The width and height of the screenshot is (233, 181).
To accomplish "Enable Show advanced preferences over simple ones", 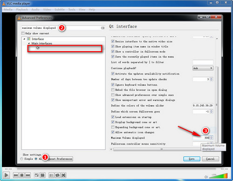I will tap(113, 95).
